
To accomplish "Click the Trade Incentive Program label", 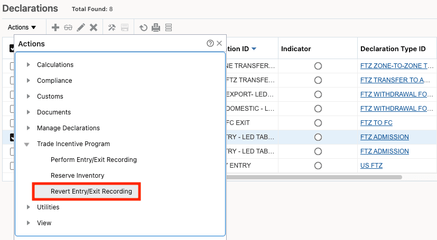I will pyautogui.click(x=73, y=144).
